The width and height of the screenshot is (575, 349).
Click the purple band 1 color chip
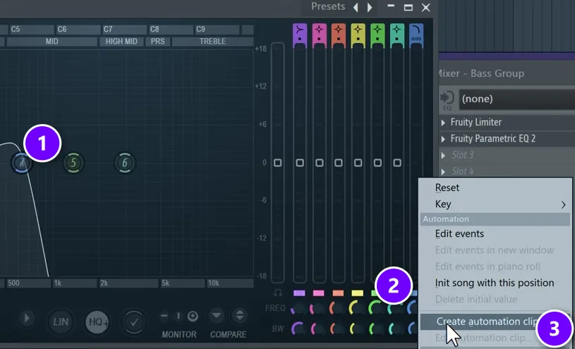pos(299,293)
